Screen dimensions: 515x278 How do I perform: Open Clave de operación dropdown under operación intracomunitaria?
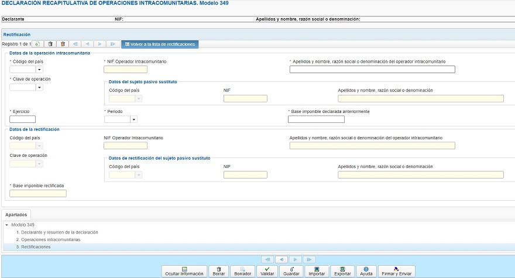pos(39,87)
